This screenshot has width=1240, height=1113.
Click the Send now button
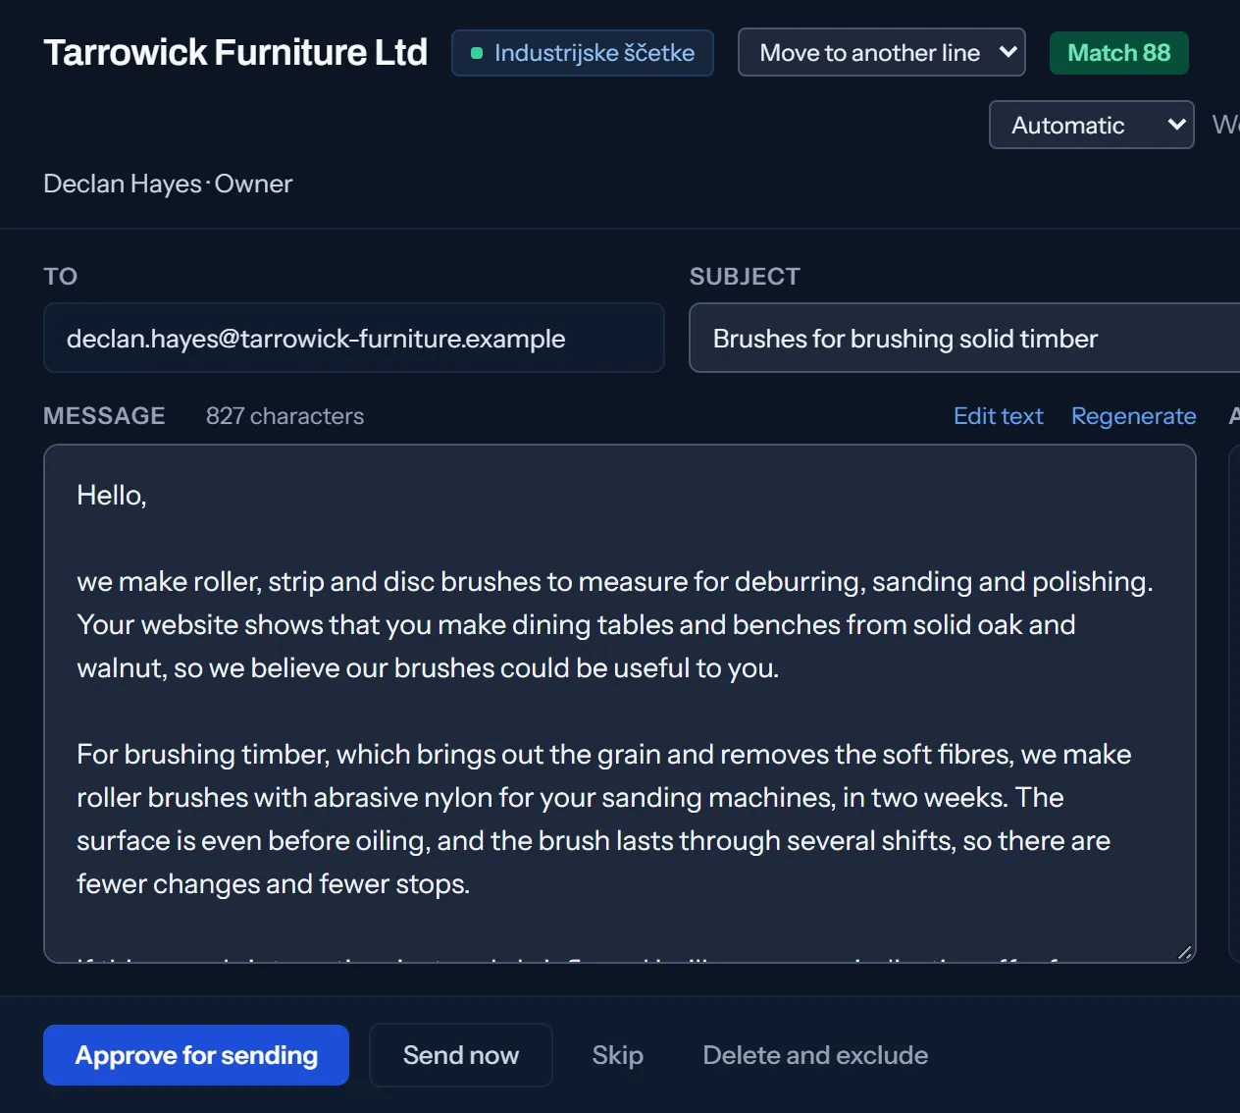pos(460,1055)
